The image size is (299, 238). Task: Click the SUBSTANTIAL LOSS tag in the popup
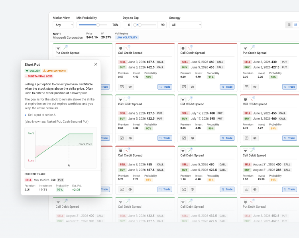click(x=39, y=76)
